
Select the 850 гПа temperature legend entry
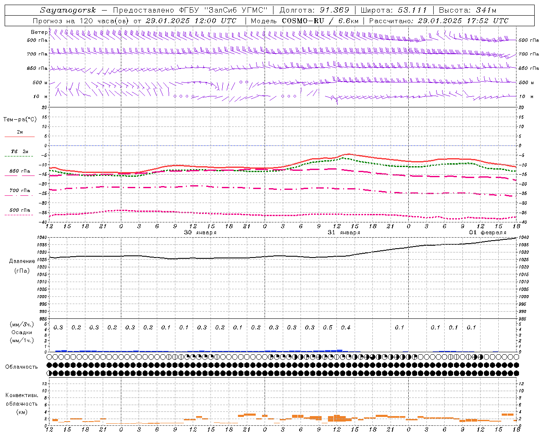(19, 171)
